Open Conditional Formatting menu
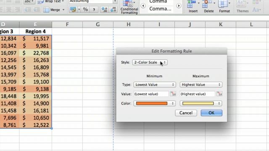The height and width of the screenshot is (151, 269). pyautogui.click(x=129, y=7)
